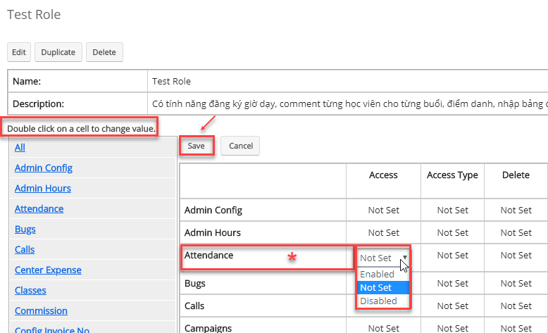Cancel the role permission edits
The width and height of the screenshot is (548, 333).
coord(240,146)
